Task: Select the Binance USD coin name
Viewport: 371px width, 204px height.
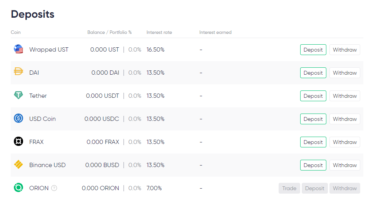Action: [x=47, y=165]
